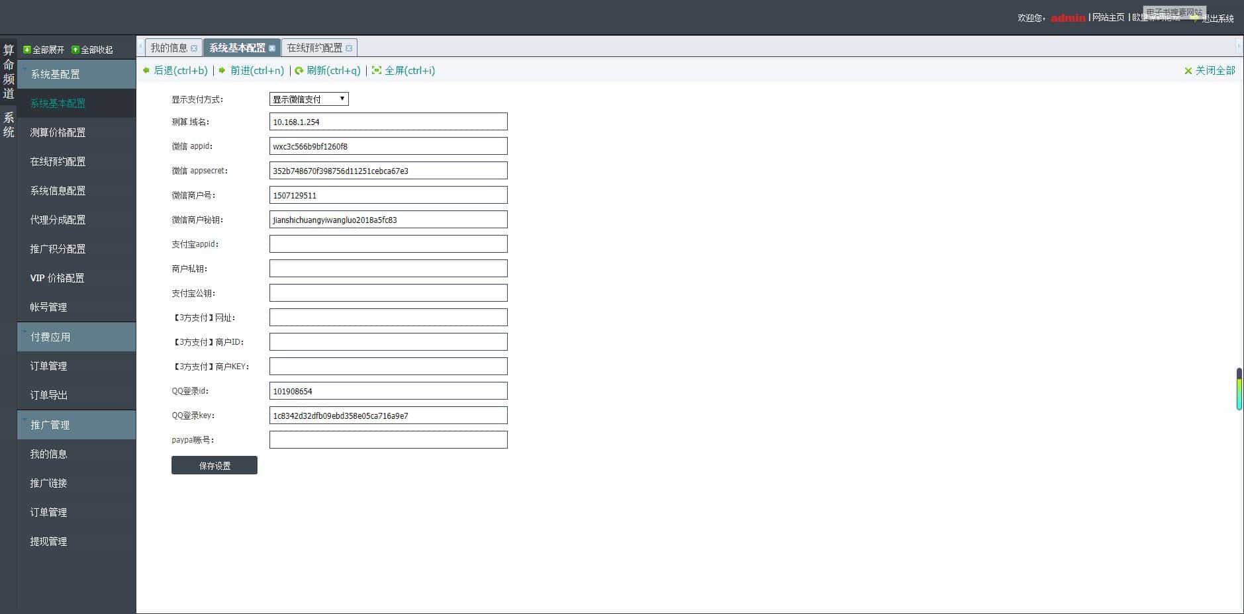This screenshot has height=614, width=1244.
Task: Open 系统信息配置 in the sidebar
Action: coord(77,191)
